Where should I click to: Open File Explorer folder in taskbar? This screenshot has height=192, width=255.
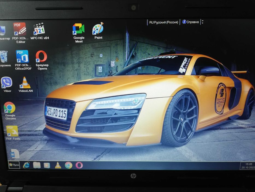coord(37,165)
